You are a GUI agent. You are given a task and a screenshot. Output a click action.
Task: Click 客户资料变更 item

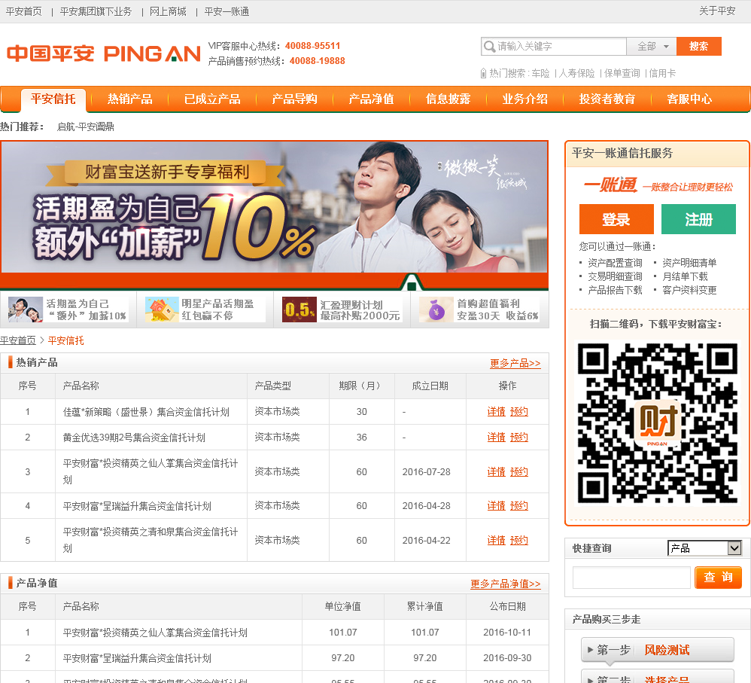[x=689, y=290]
